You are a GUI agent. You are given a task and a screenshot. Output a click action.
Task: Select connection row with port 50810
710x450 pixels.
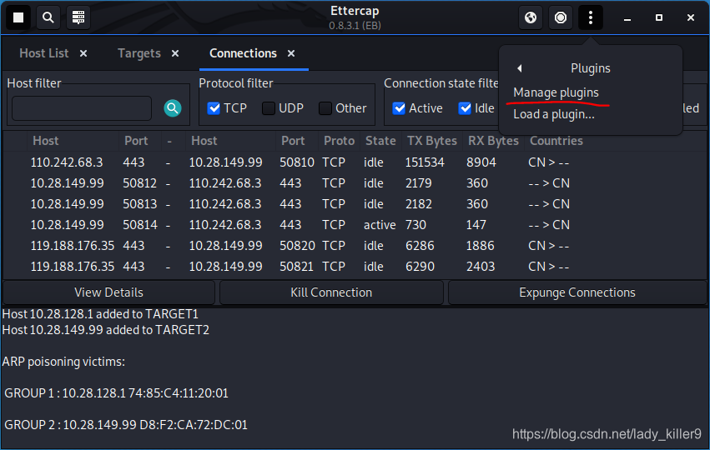click(355, 162)
